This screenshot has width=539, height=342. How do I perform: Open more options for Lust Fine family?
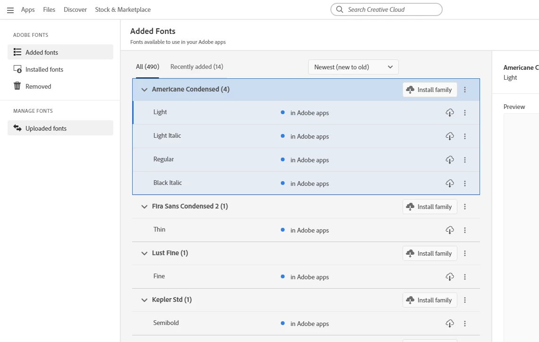coord(465,253)
